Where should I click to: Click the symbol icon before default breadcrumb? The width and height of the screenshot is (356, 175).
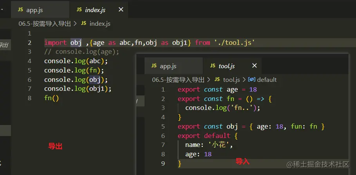click(x=252, y=80)
